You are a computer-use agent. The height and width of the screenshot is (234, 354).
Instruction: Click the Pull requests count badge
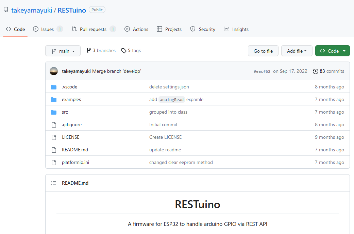pos(113,29)
